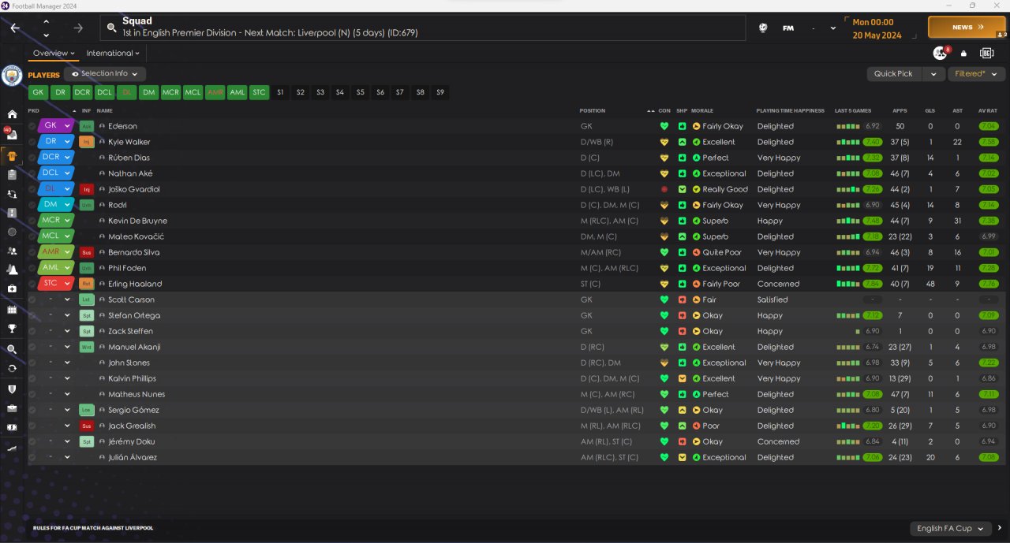
Task: Open the Staff people icon in sidebar
Action: 12,251
